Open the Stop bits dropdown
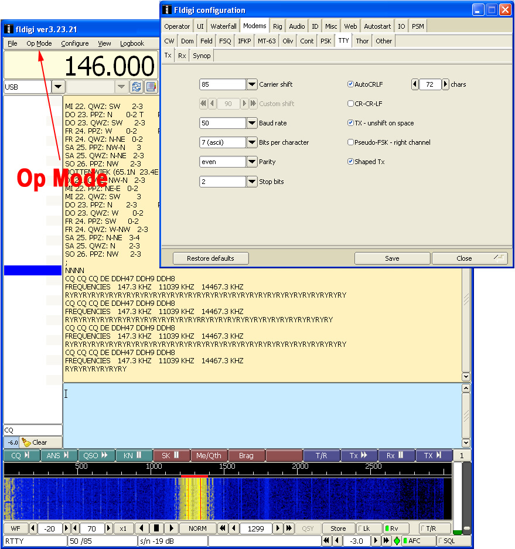The image size is (515, 549). [x=252, y=182]
